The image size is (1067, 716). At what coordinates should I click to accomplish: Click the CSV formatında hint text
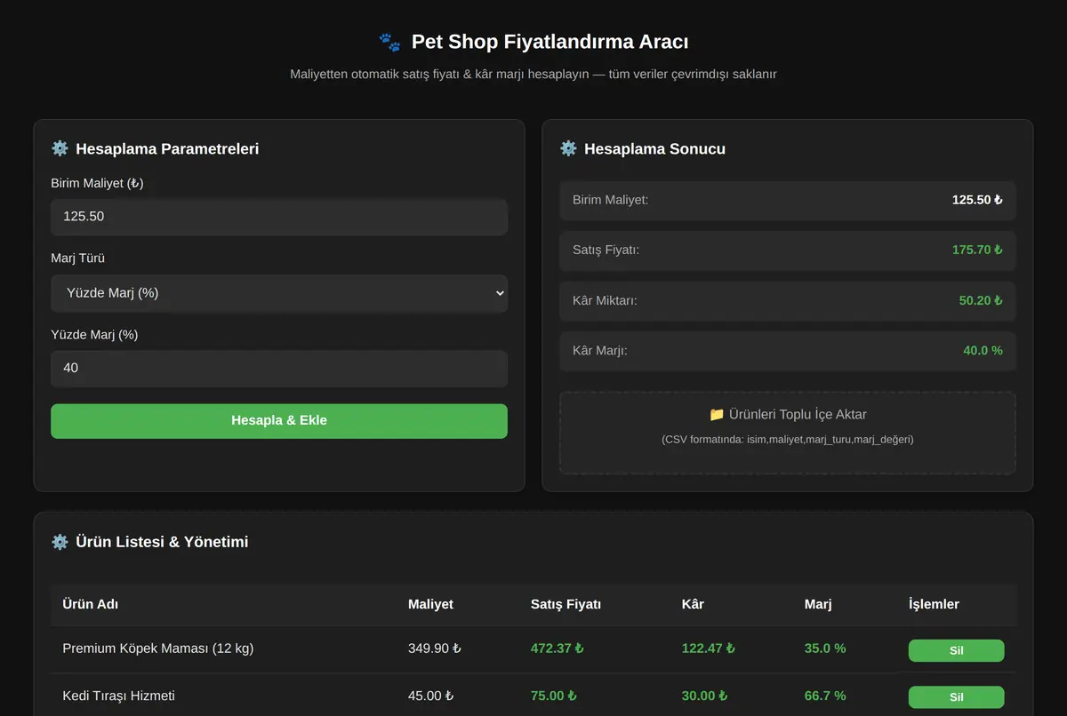point(788,439)
